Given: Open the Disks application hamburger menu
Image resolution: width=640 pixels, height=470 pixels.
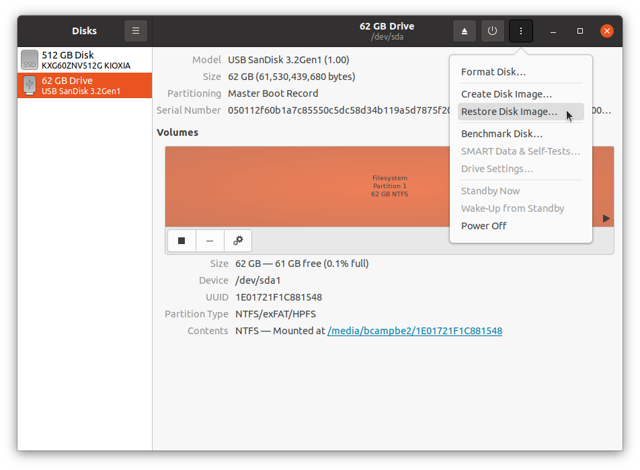Looking at the screenshot, I should point(136,31).
